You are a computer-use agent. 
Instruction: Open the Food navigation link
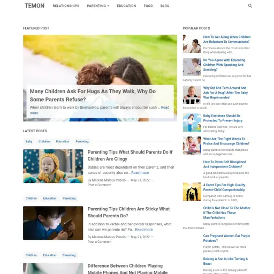[x=148, y=6]
